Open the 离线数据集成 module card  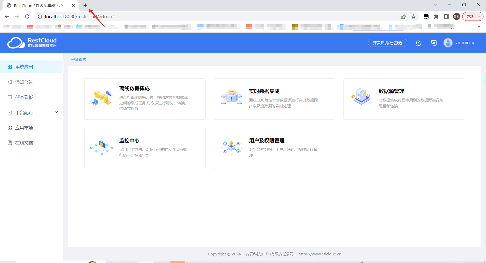tap(145, 99)
